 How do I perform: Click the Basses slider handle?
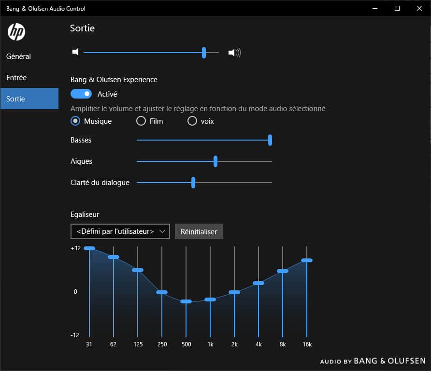270,140
